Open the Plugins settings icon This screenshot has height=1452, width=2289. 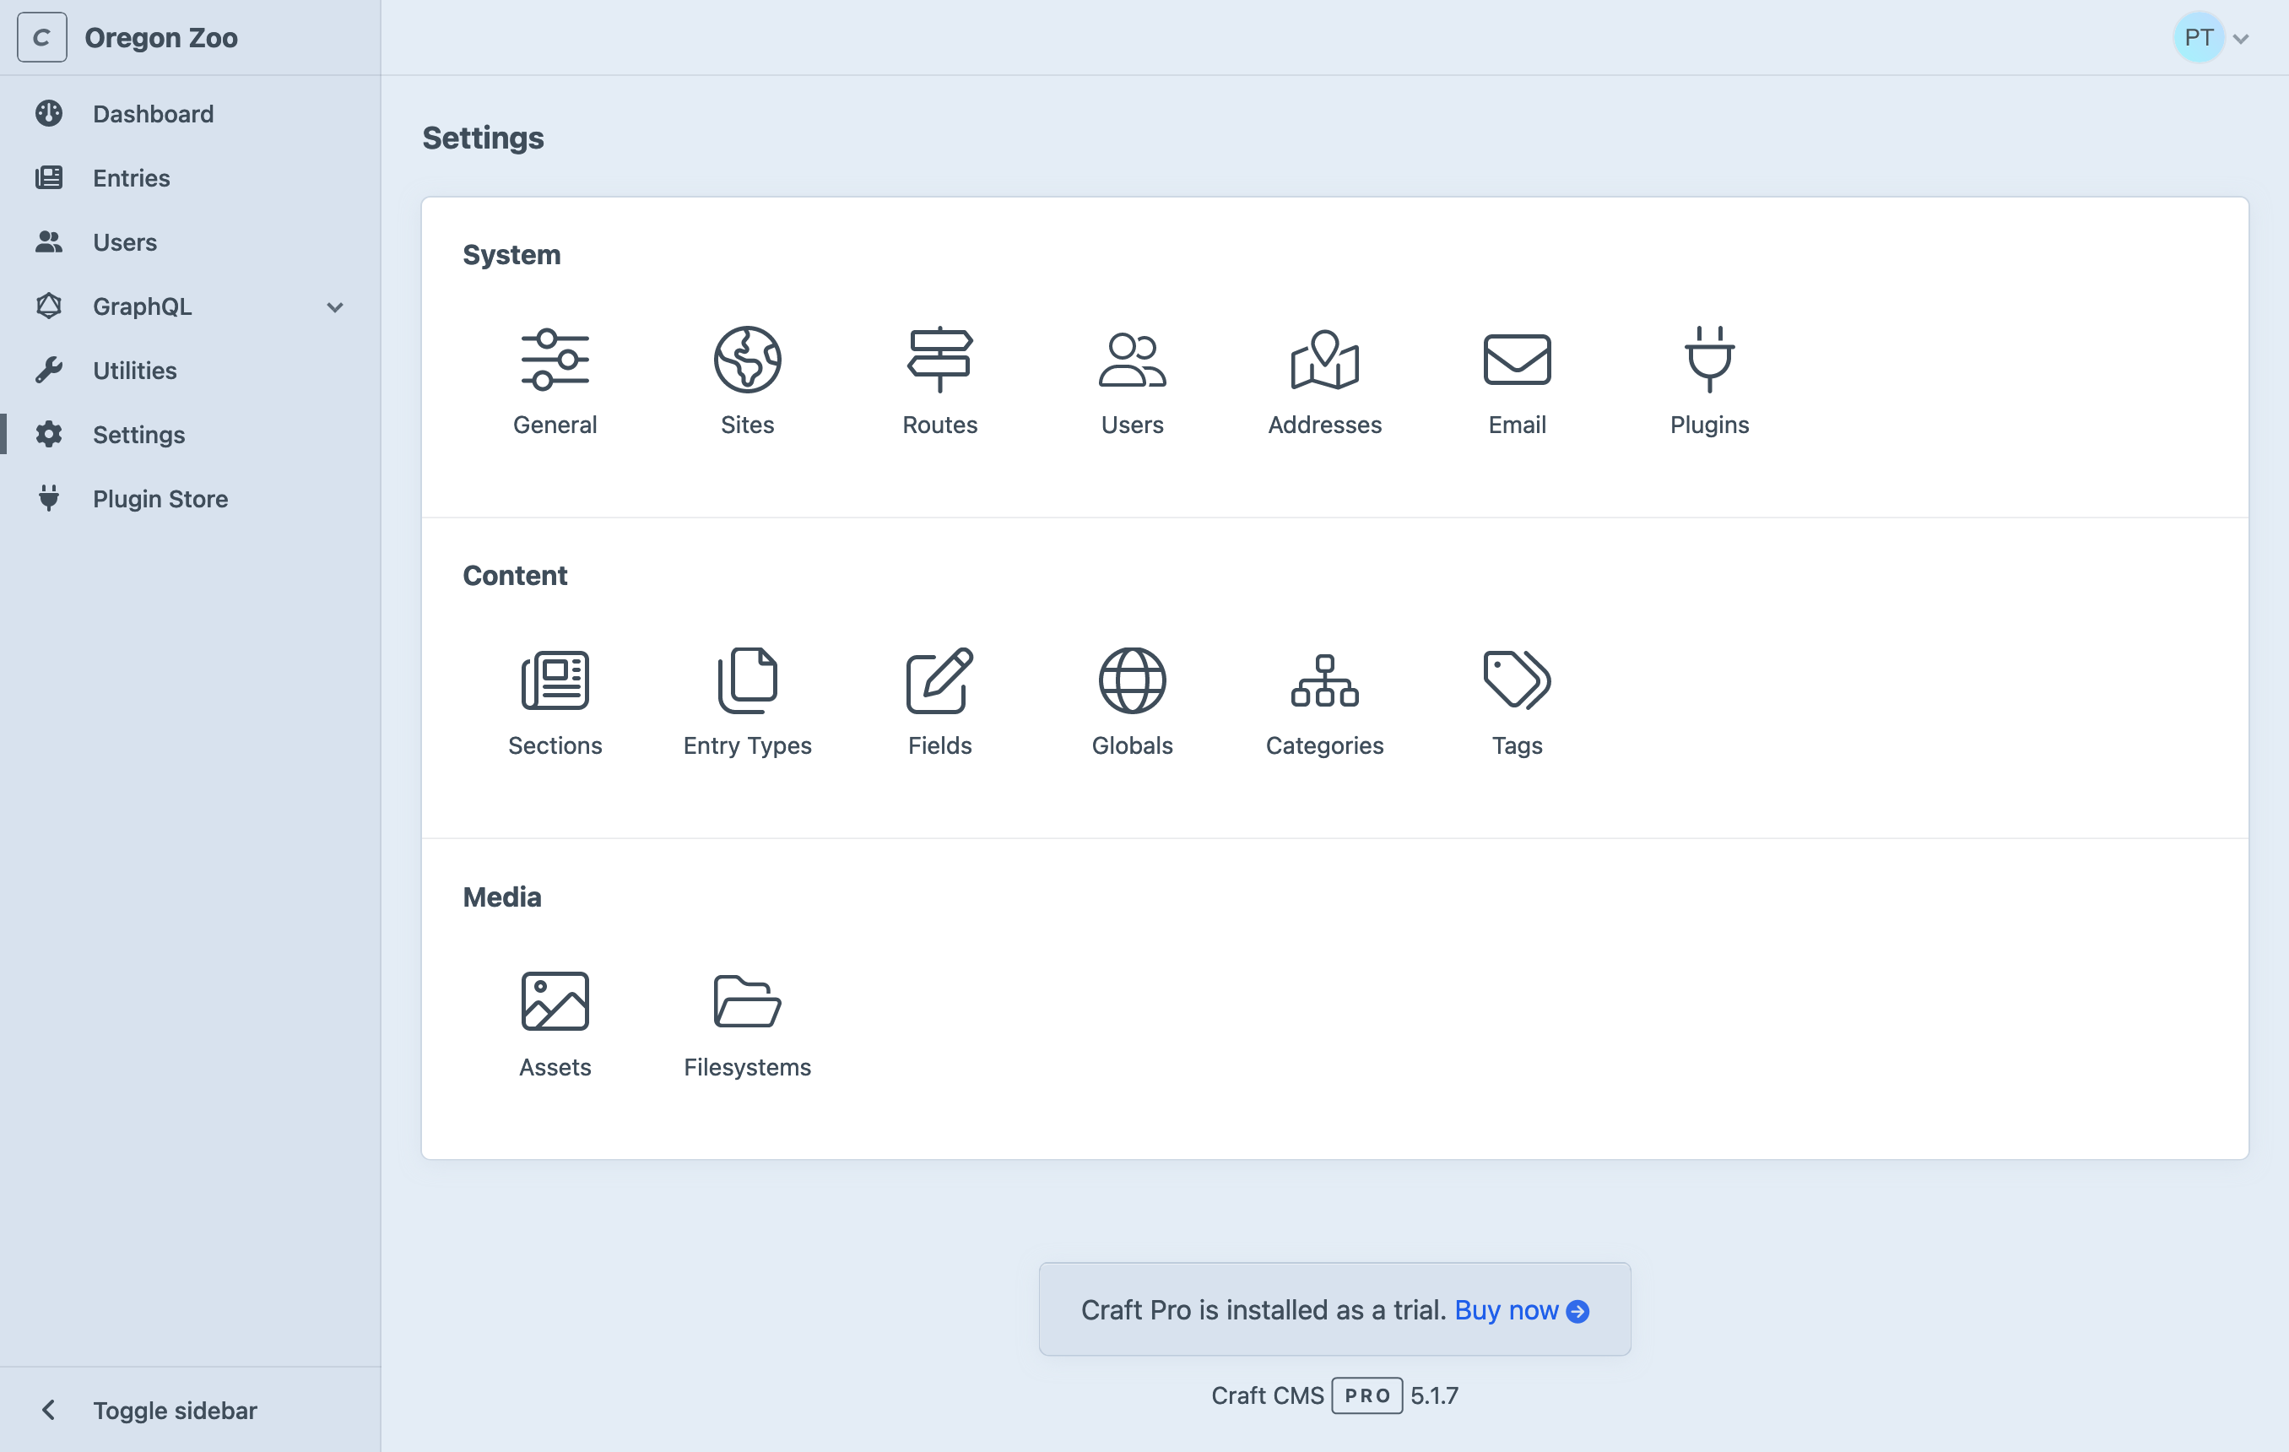(1708, 381)
